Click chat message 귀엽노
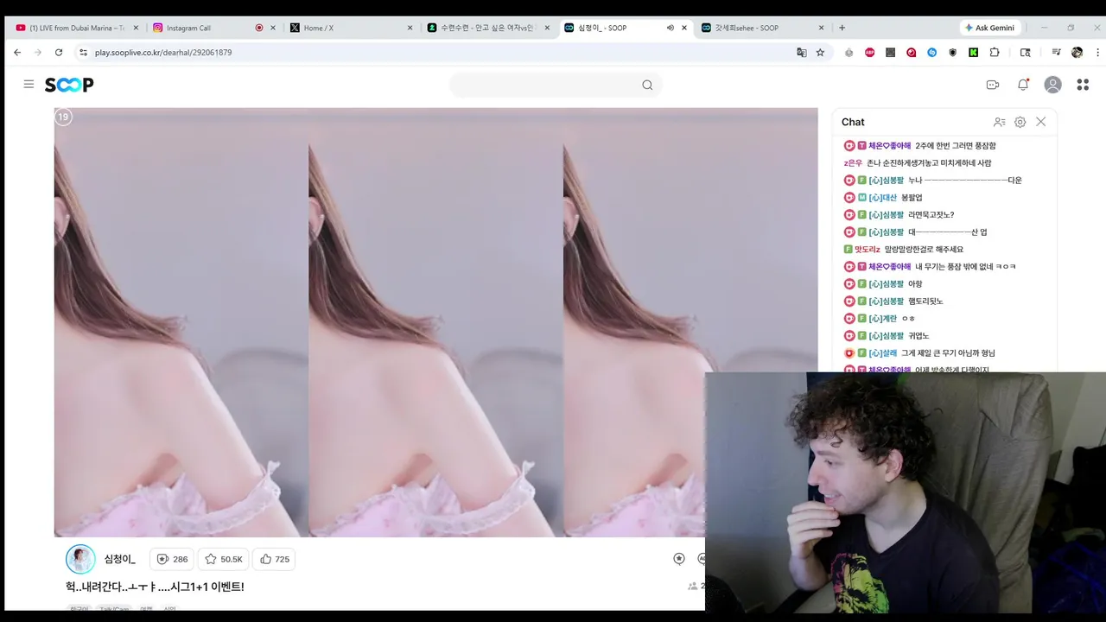Image resolution: width=1106 pixels, height=622 pixels. [918, 336]
